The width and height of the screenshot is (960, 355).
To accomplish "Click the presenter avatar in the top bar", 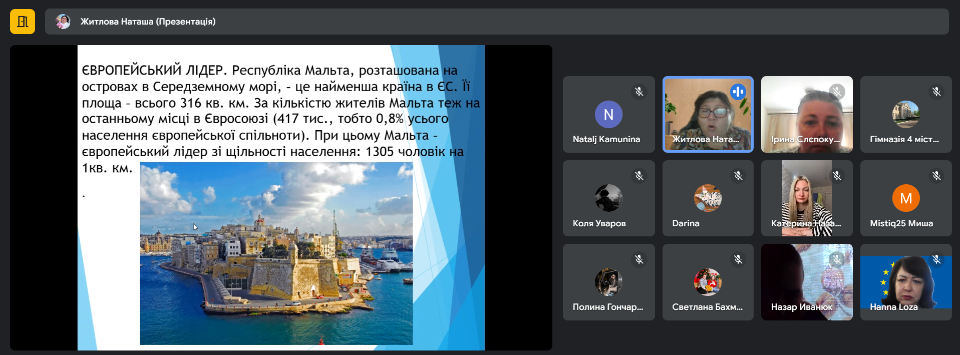I will [x=63, y=22].
